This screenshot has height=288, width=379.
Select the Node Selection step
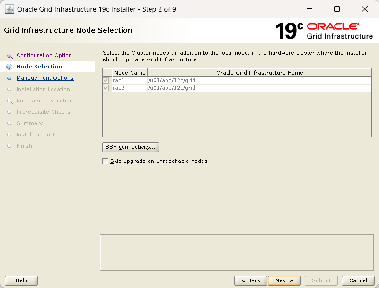pos(39,67)
